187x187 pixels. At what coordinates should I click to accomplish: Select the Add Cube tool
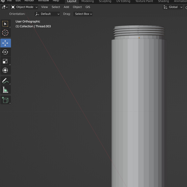pos(5,100)
